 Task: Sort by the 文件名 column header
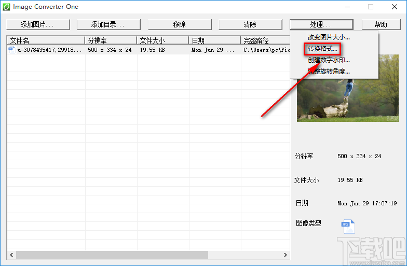(x=46, y=40)
